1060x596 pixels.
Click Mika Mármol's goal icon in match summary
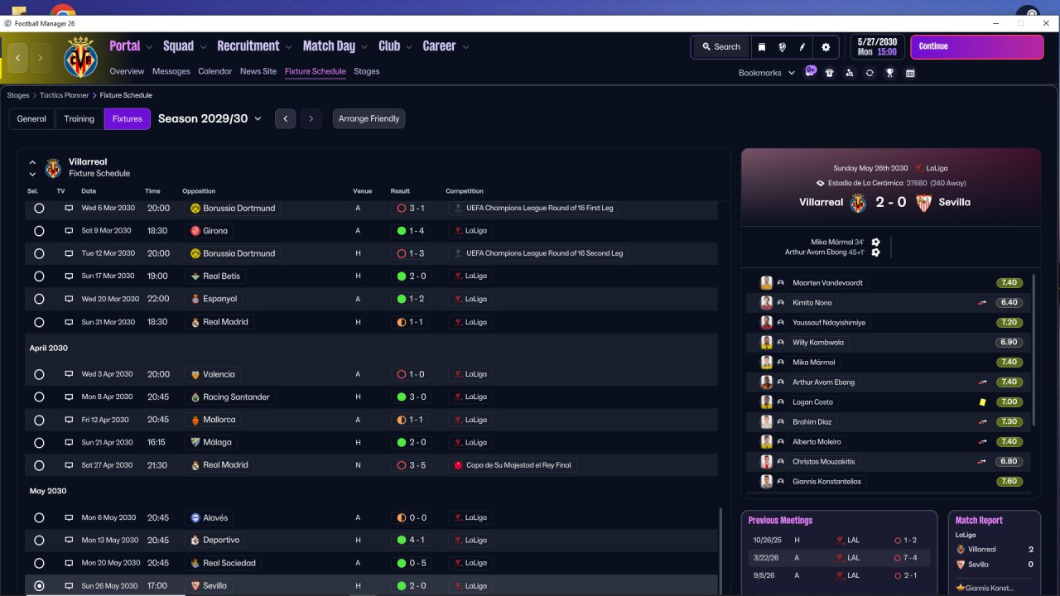(x=875, y=243)
